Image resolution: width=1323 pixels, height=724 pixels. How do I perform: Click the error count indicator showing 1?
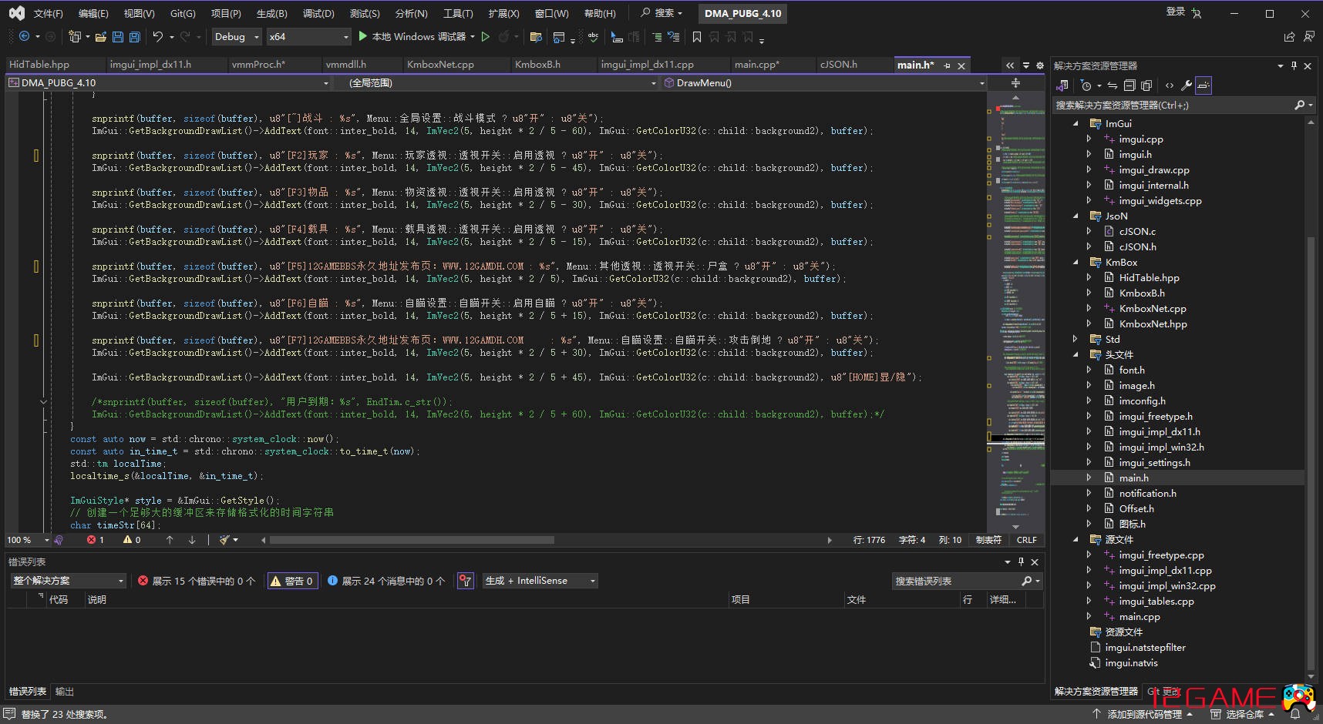95,540
